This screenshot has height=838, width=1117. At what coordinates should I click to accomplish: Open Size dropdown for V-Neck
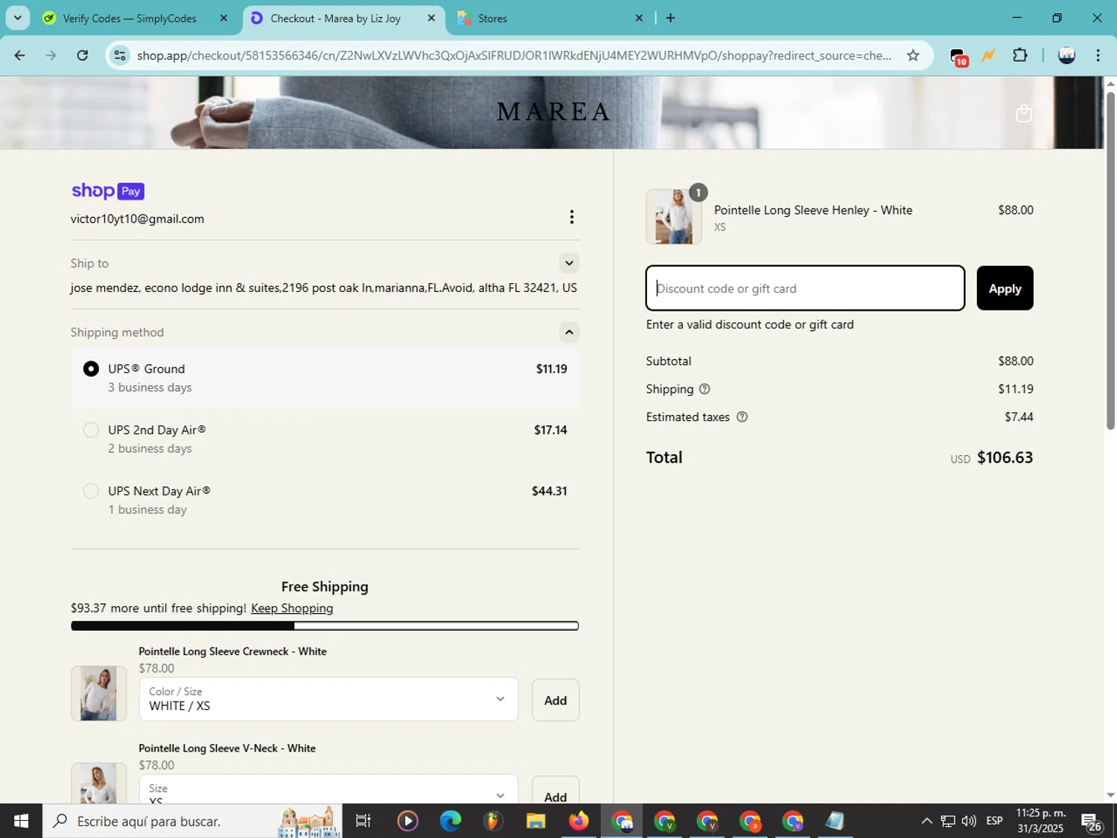tap(328, 790)
